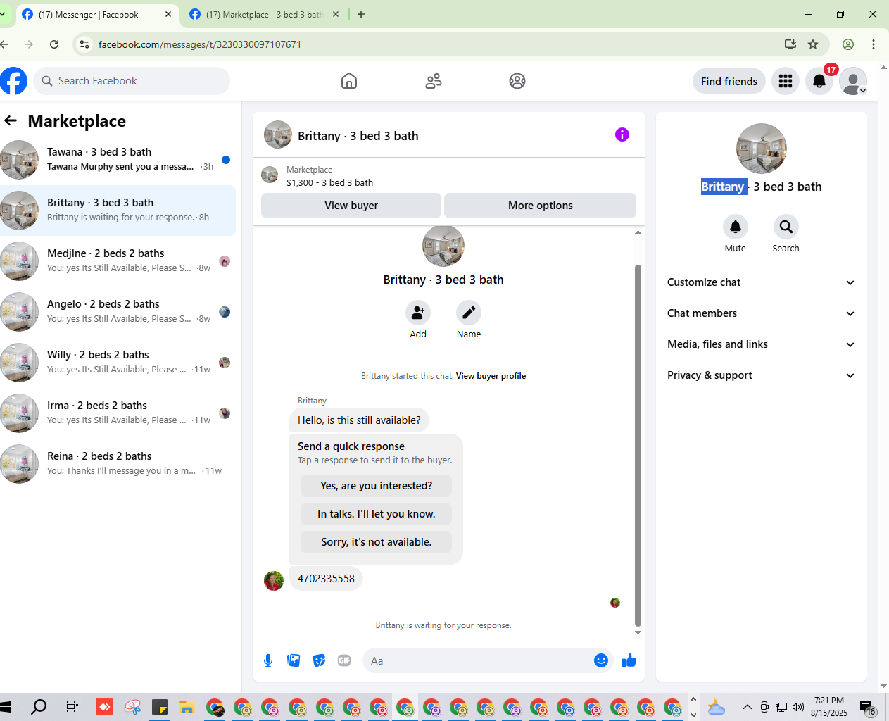Open taskbar clock 7:21 PM

[x=828, y=707]
